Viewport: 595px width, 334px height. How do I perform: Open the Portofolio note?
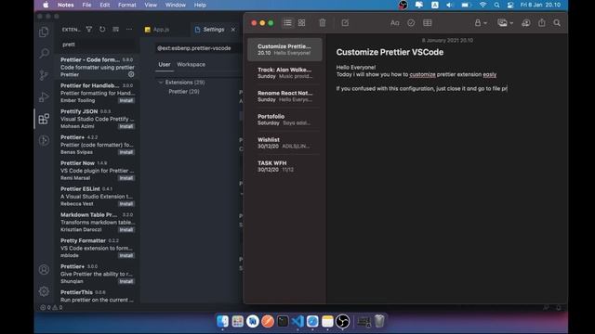pyautogui.click(x=284, y=120)
